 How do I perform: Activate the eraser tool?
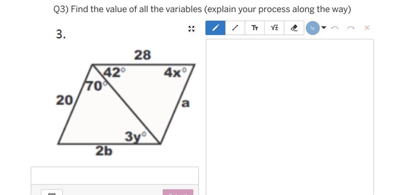point(294,28)
